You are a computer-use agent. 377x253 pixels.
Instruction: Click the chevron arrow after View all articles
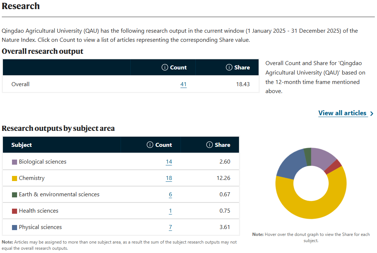point(372,113)
